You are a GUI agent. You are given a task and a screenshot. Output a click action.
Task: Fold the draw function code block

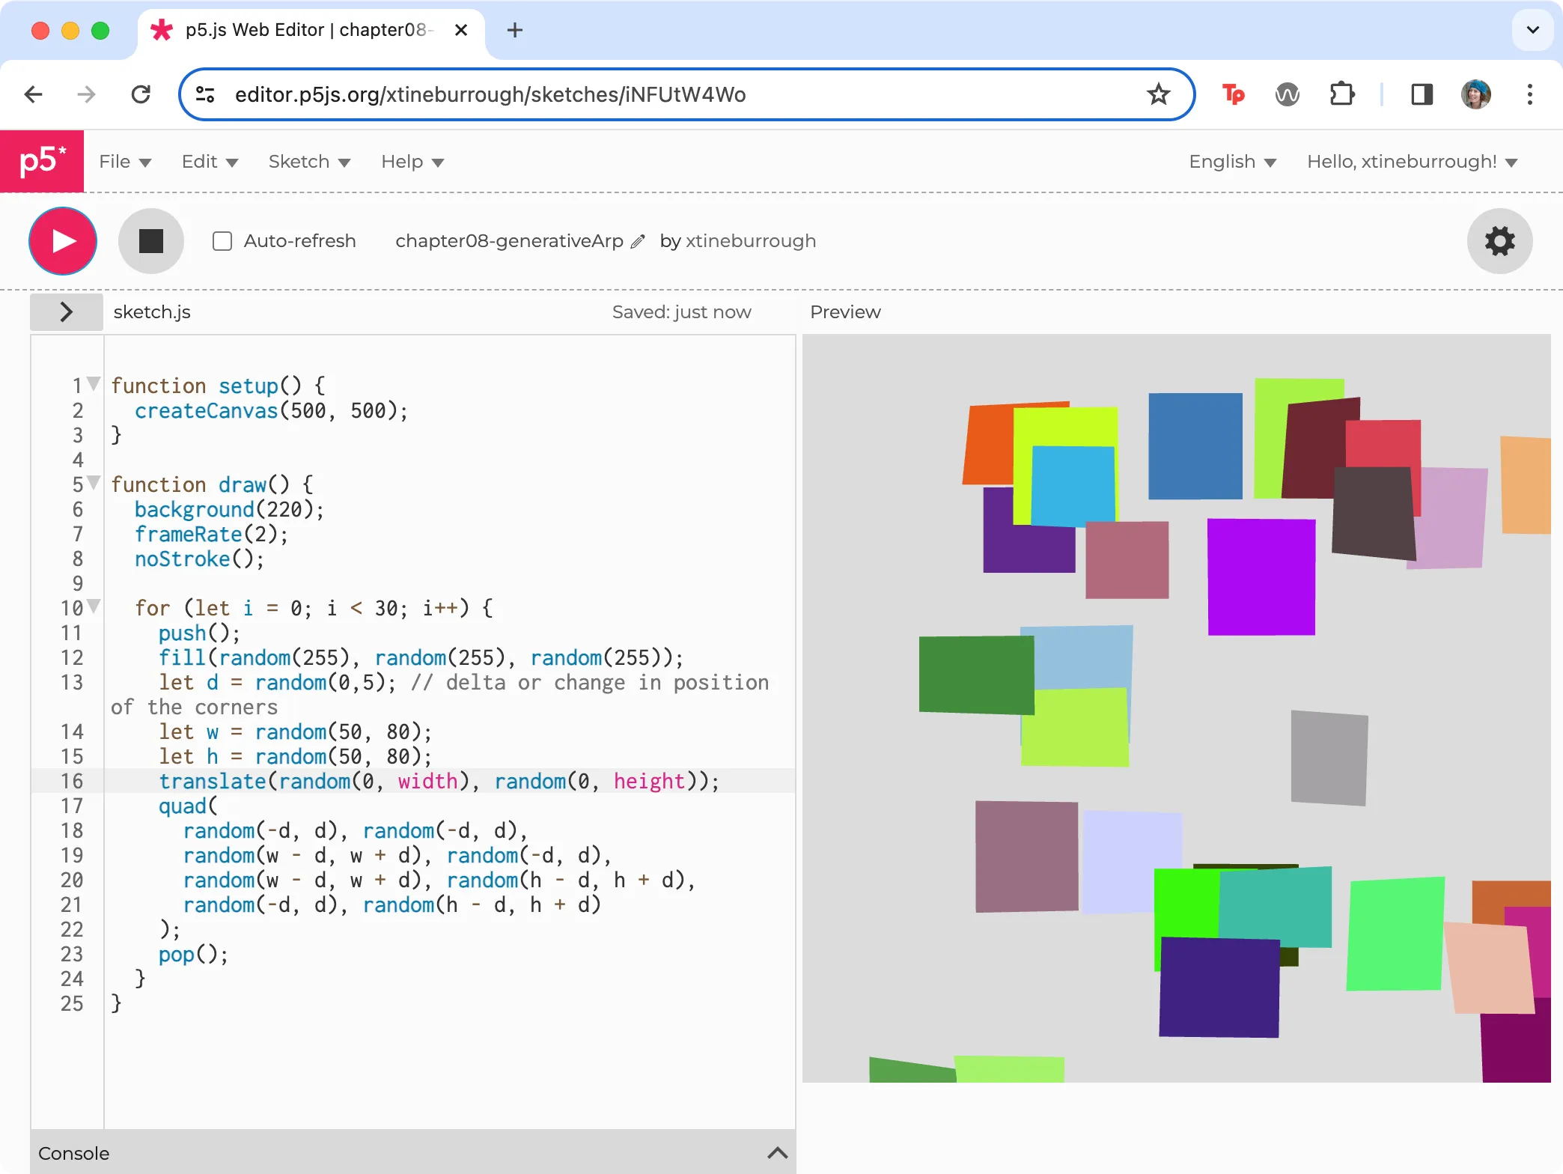tap(93, 483)
